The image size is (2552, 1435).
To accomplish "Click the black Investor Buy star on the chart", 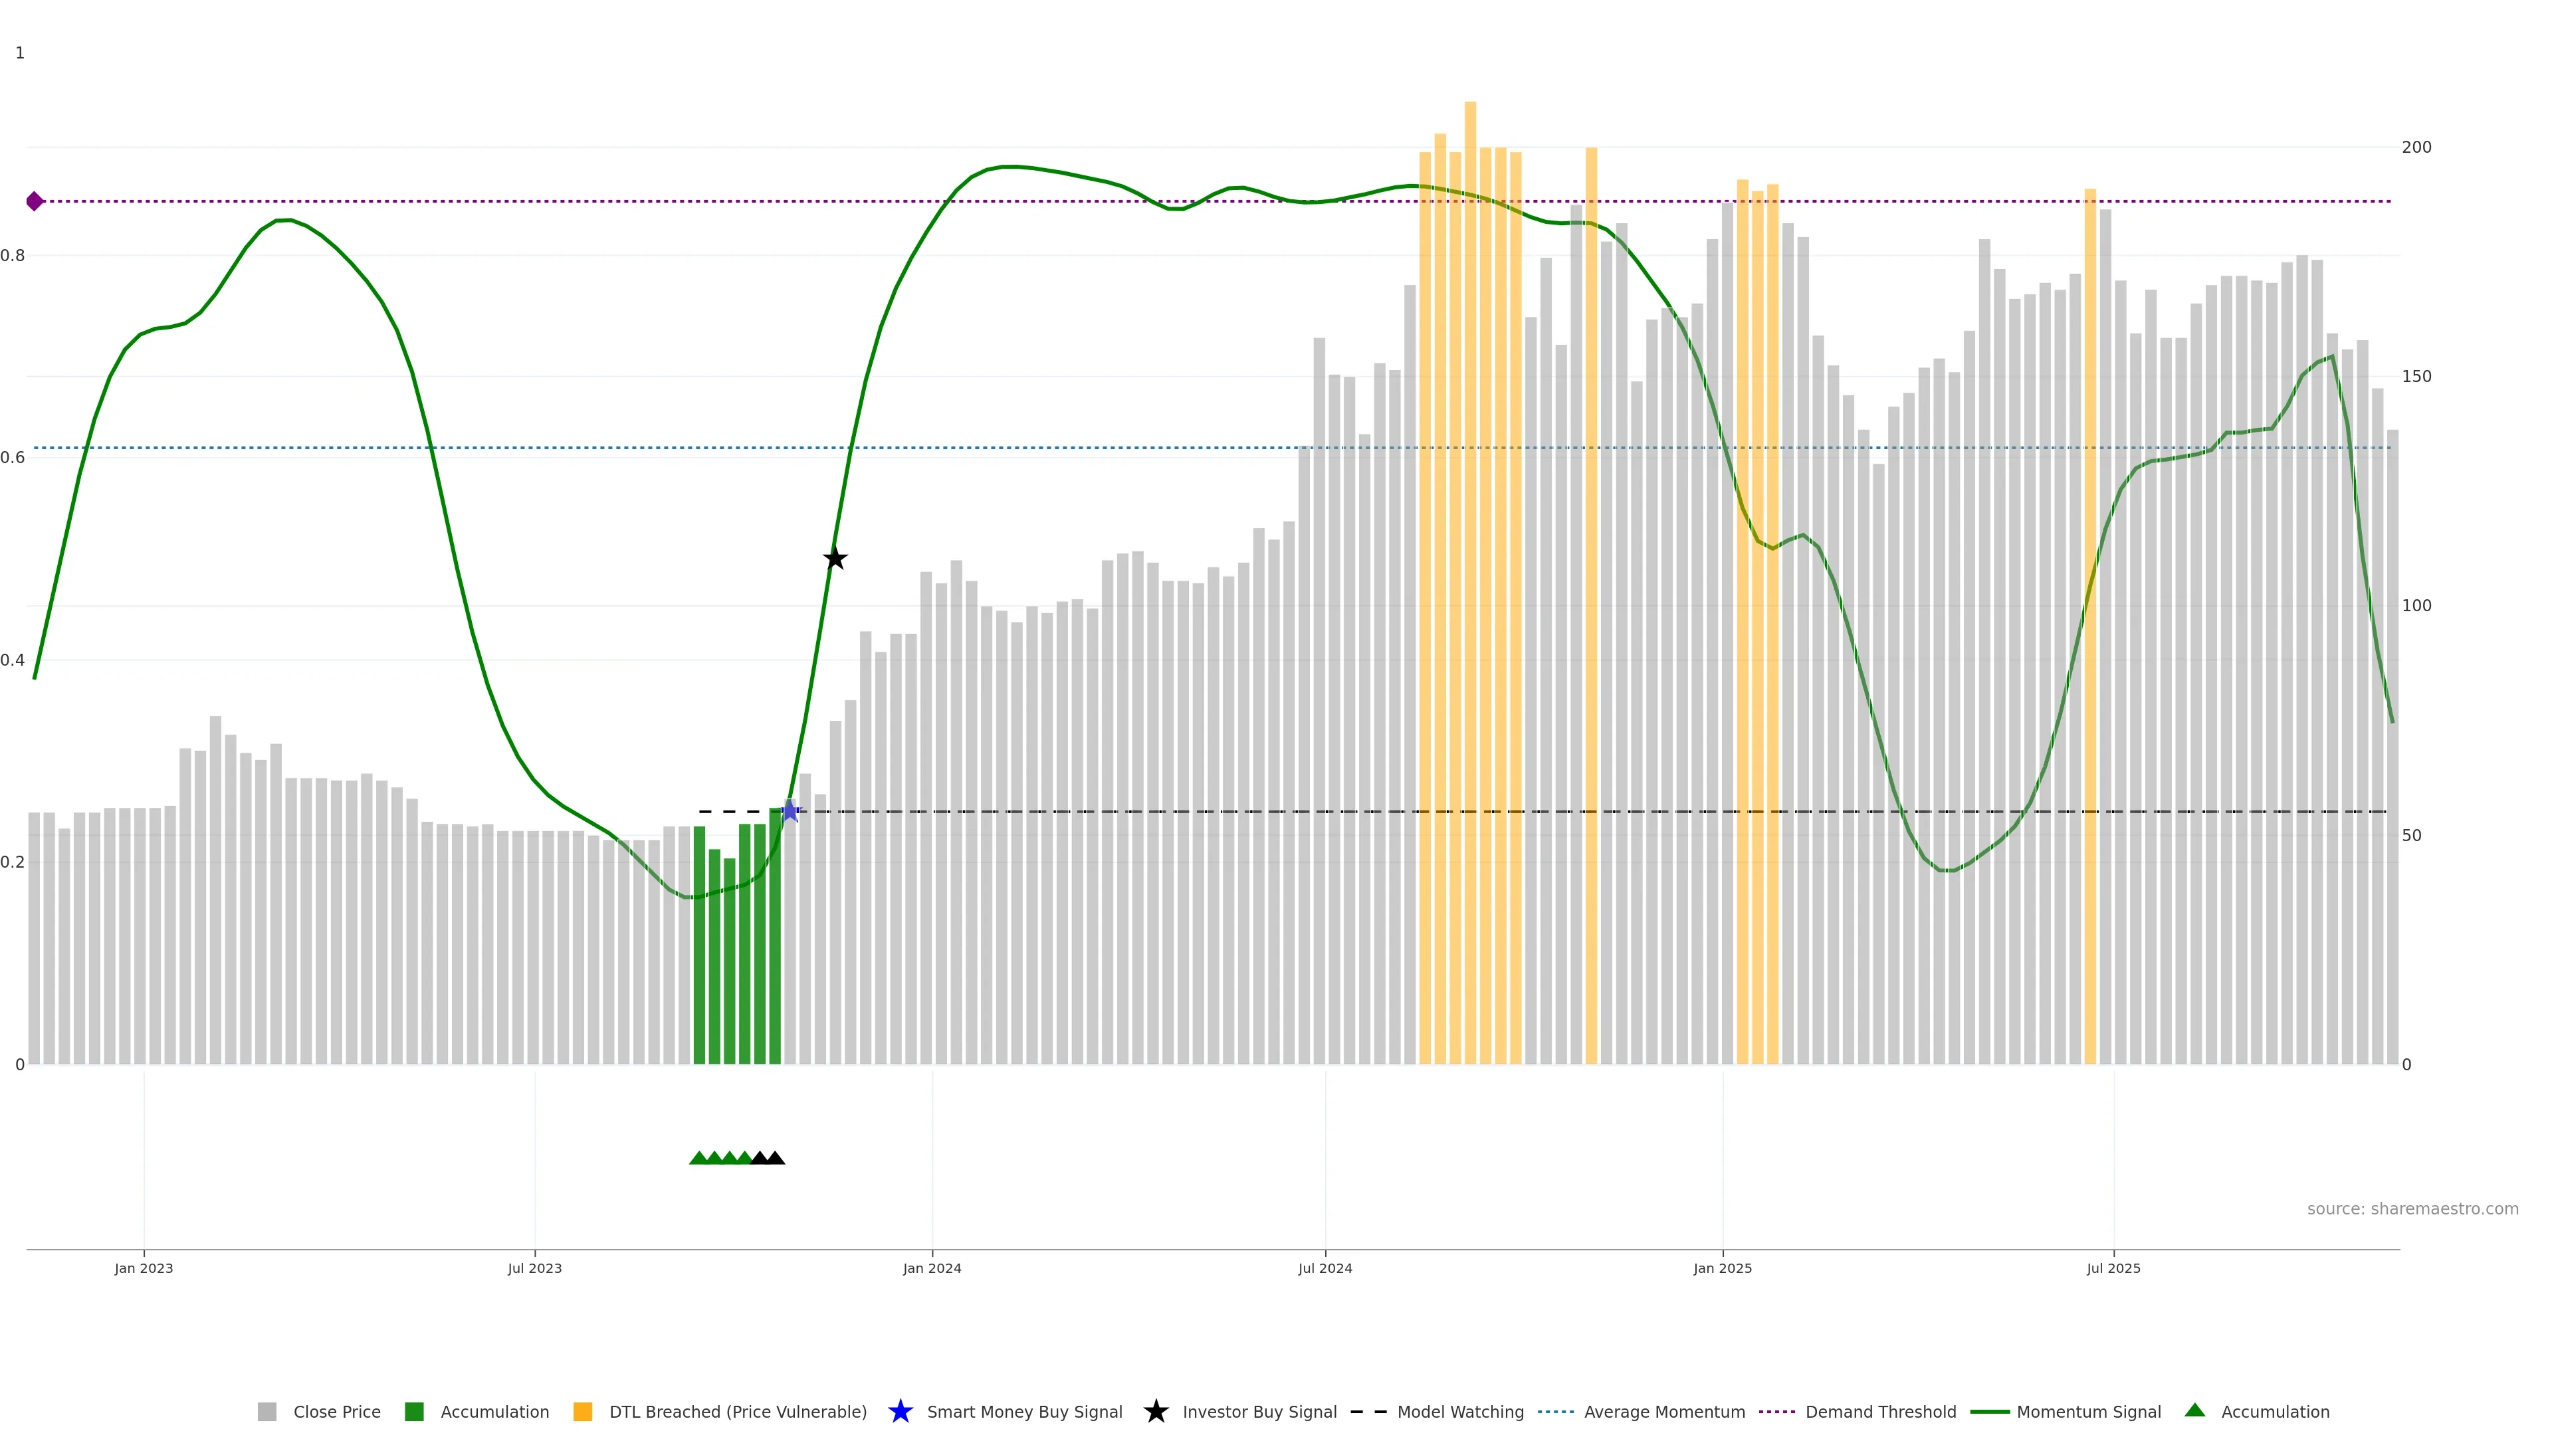I will point(835,559).
